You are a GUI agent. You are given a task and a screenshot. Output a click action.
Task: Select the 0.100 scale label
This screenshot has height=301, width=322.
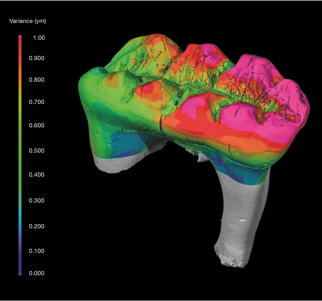[37, 251]
